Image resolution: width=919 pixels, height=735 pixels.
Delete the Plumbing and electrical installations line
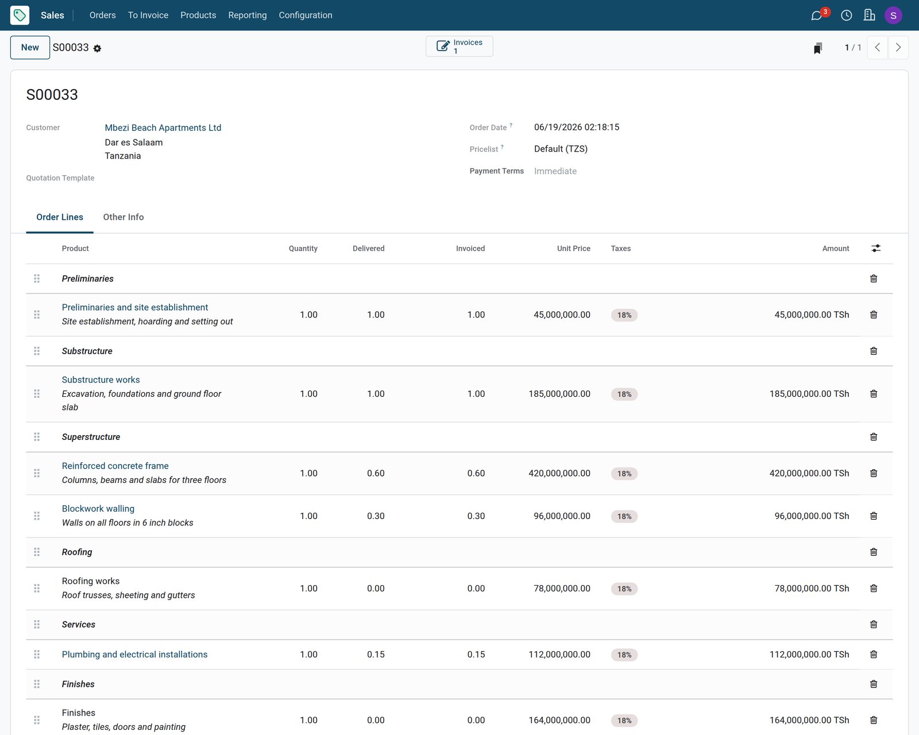click(x=873, y=654)
